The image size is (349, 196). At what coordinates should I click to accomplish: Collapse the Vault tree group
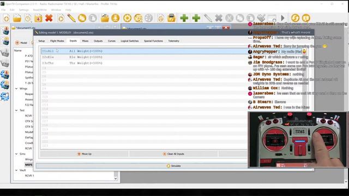16,170
